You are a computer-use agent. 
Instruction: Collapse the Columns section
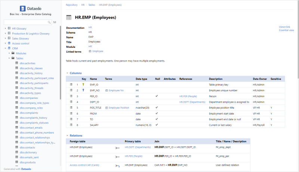coord(67,73)
